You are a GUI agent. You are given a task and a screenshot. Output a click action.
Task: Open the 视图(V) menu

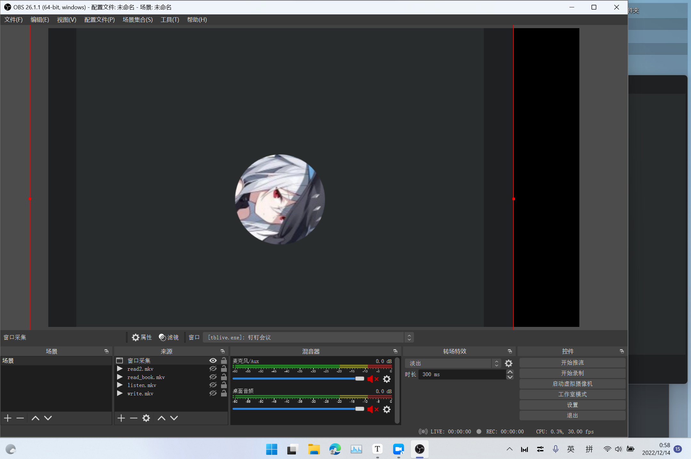click(67, 20)
